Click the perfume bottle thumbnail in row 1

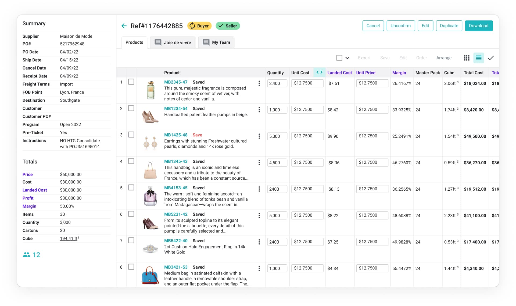(150, 90)
